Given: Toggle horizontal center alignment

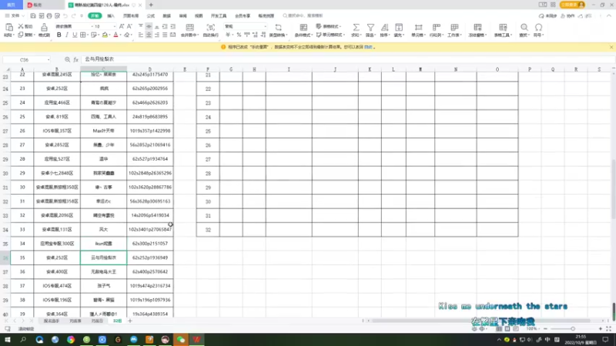Looking at the screenshot, I should (x=149, y=35).
